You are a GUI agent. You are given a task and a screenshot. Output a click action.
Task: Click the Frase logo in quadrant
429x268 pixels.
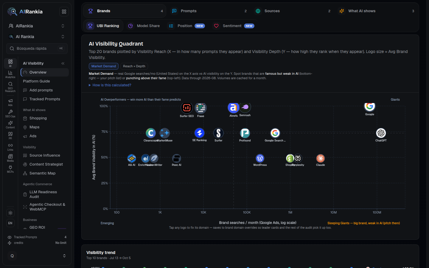tap(201, 108)
